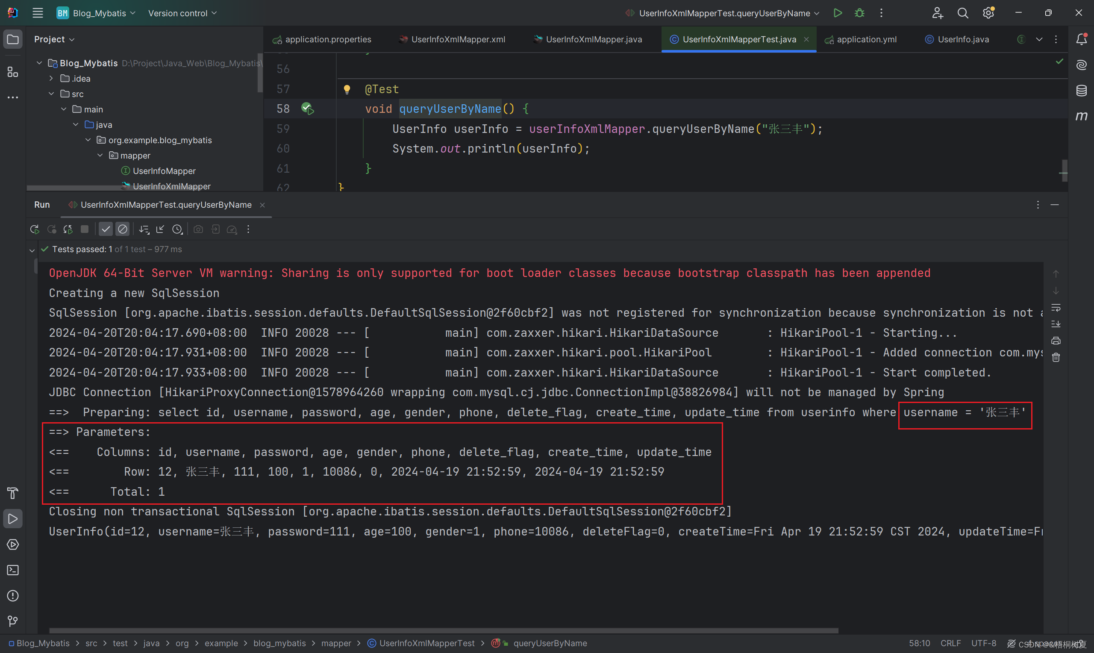The image size is (1094, 653).
Task: Click CRLF line separator in status bar
Action: [950, 643]
